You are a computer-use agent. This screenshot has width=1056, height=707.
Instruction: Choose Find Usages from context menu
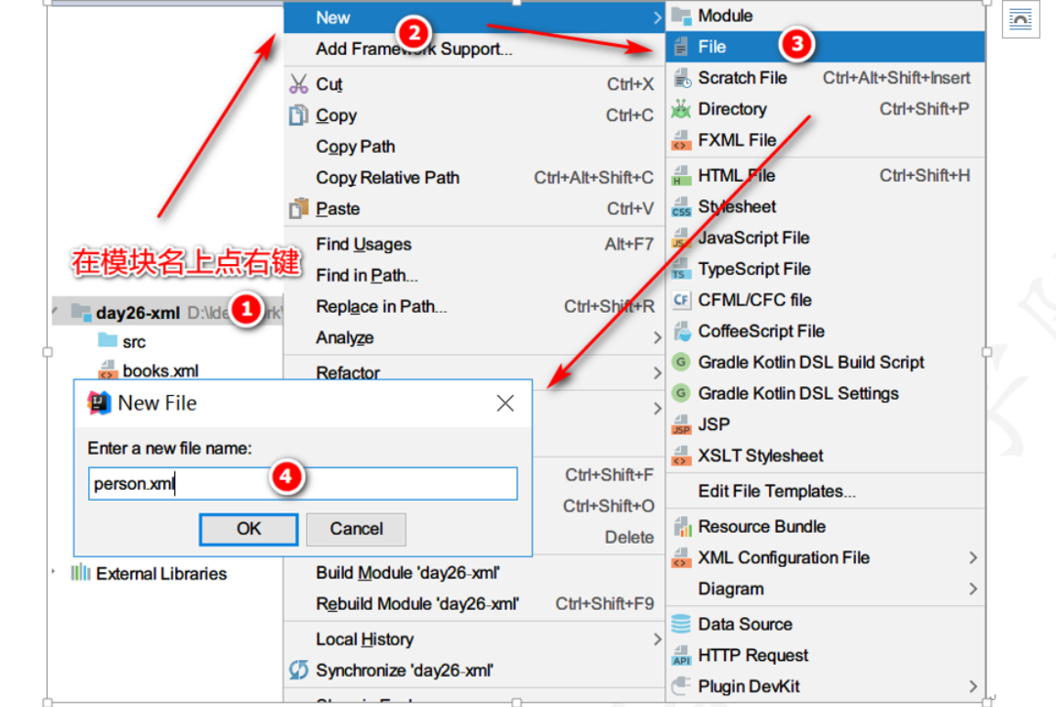[x=363, y=244]
